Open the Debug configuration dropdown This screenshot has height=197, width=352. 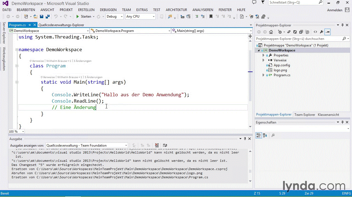[115, 17]
